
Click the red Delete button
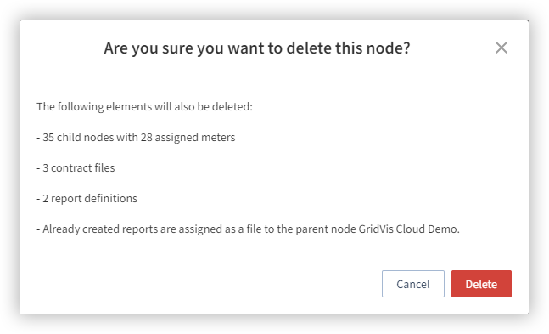tap(481, 284)
